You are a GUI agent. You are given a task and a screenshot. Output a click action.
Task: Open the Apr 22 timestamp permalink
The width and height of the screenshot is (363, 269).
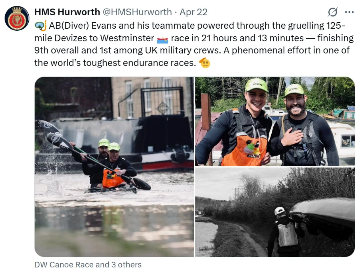(193, 12)
